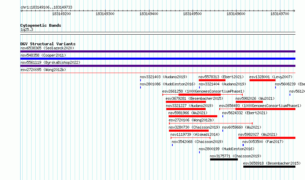Click the partially shown nsv5608239 label

tap(290, 84)
